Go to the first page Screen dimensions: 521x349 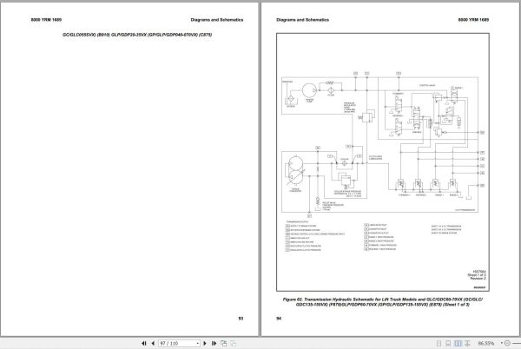coord(144,343)
